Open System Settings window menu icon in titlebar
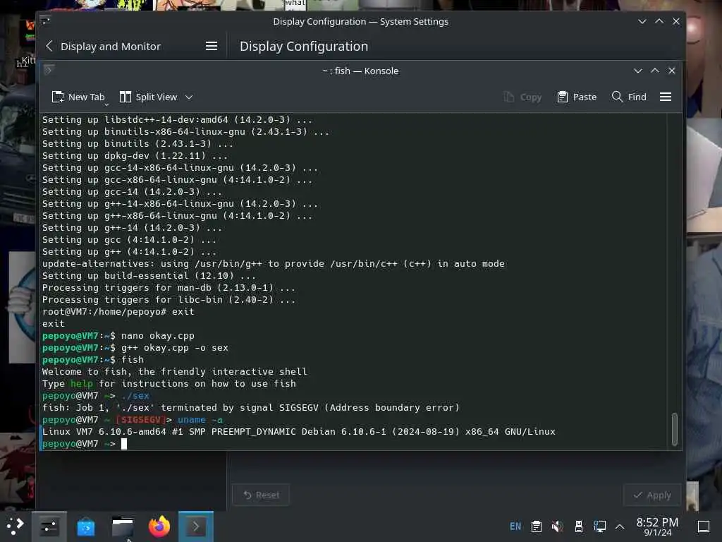 (45, 20)
